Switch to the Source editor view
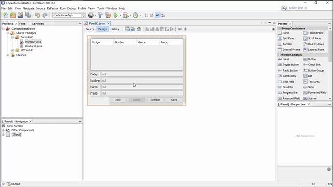 90,29
